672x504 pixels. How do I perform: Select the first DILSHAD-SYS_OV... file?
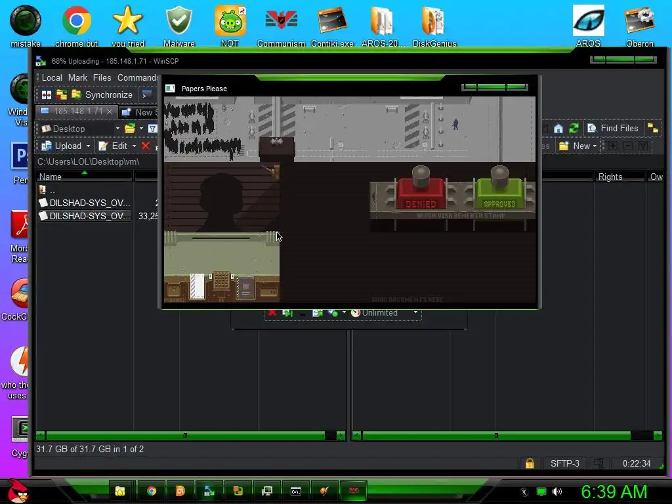click(x=85, y=203)
